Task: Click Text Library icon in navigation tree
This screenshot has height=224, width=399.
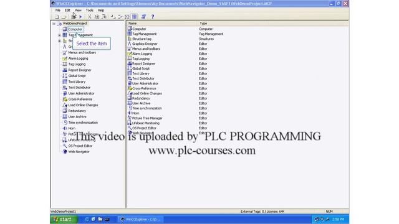Action: coord(65,82)
